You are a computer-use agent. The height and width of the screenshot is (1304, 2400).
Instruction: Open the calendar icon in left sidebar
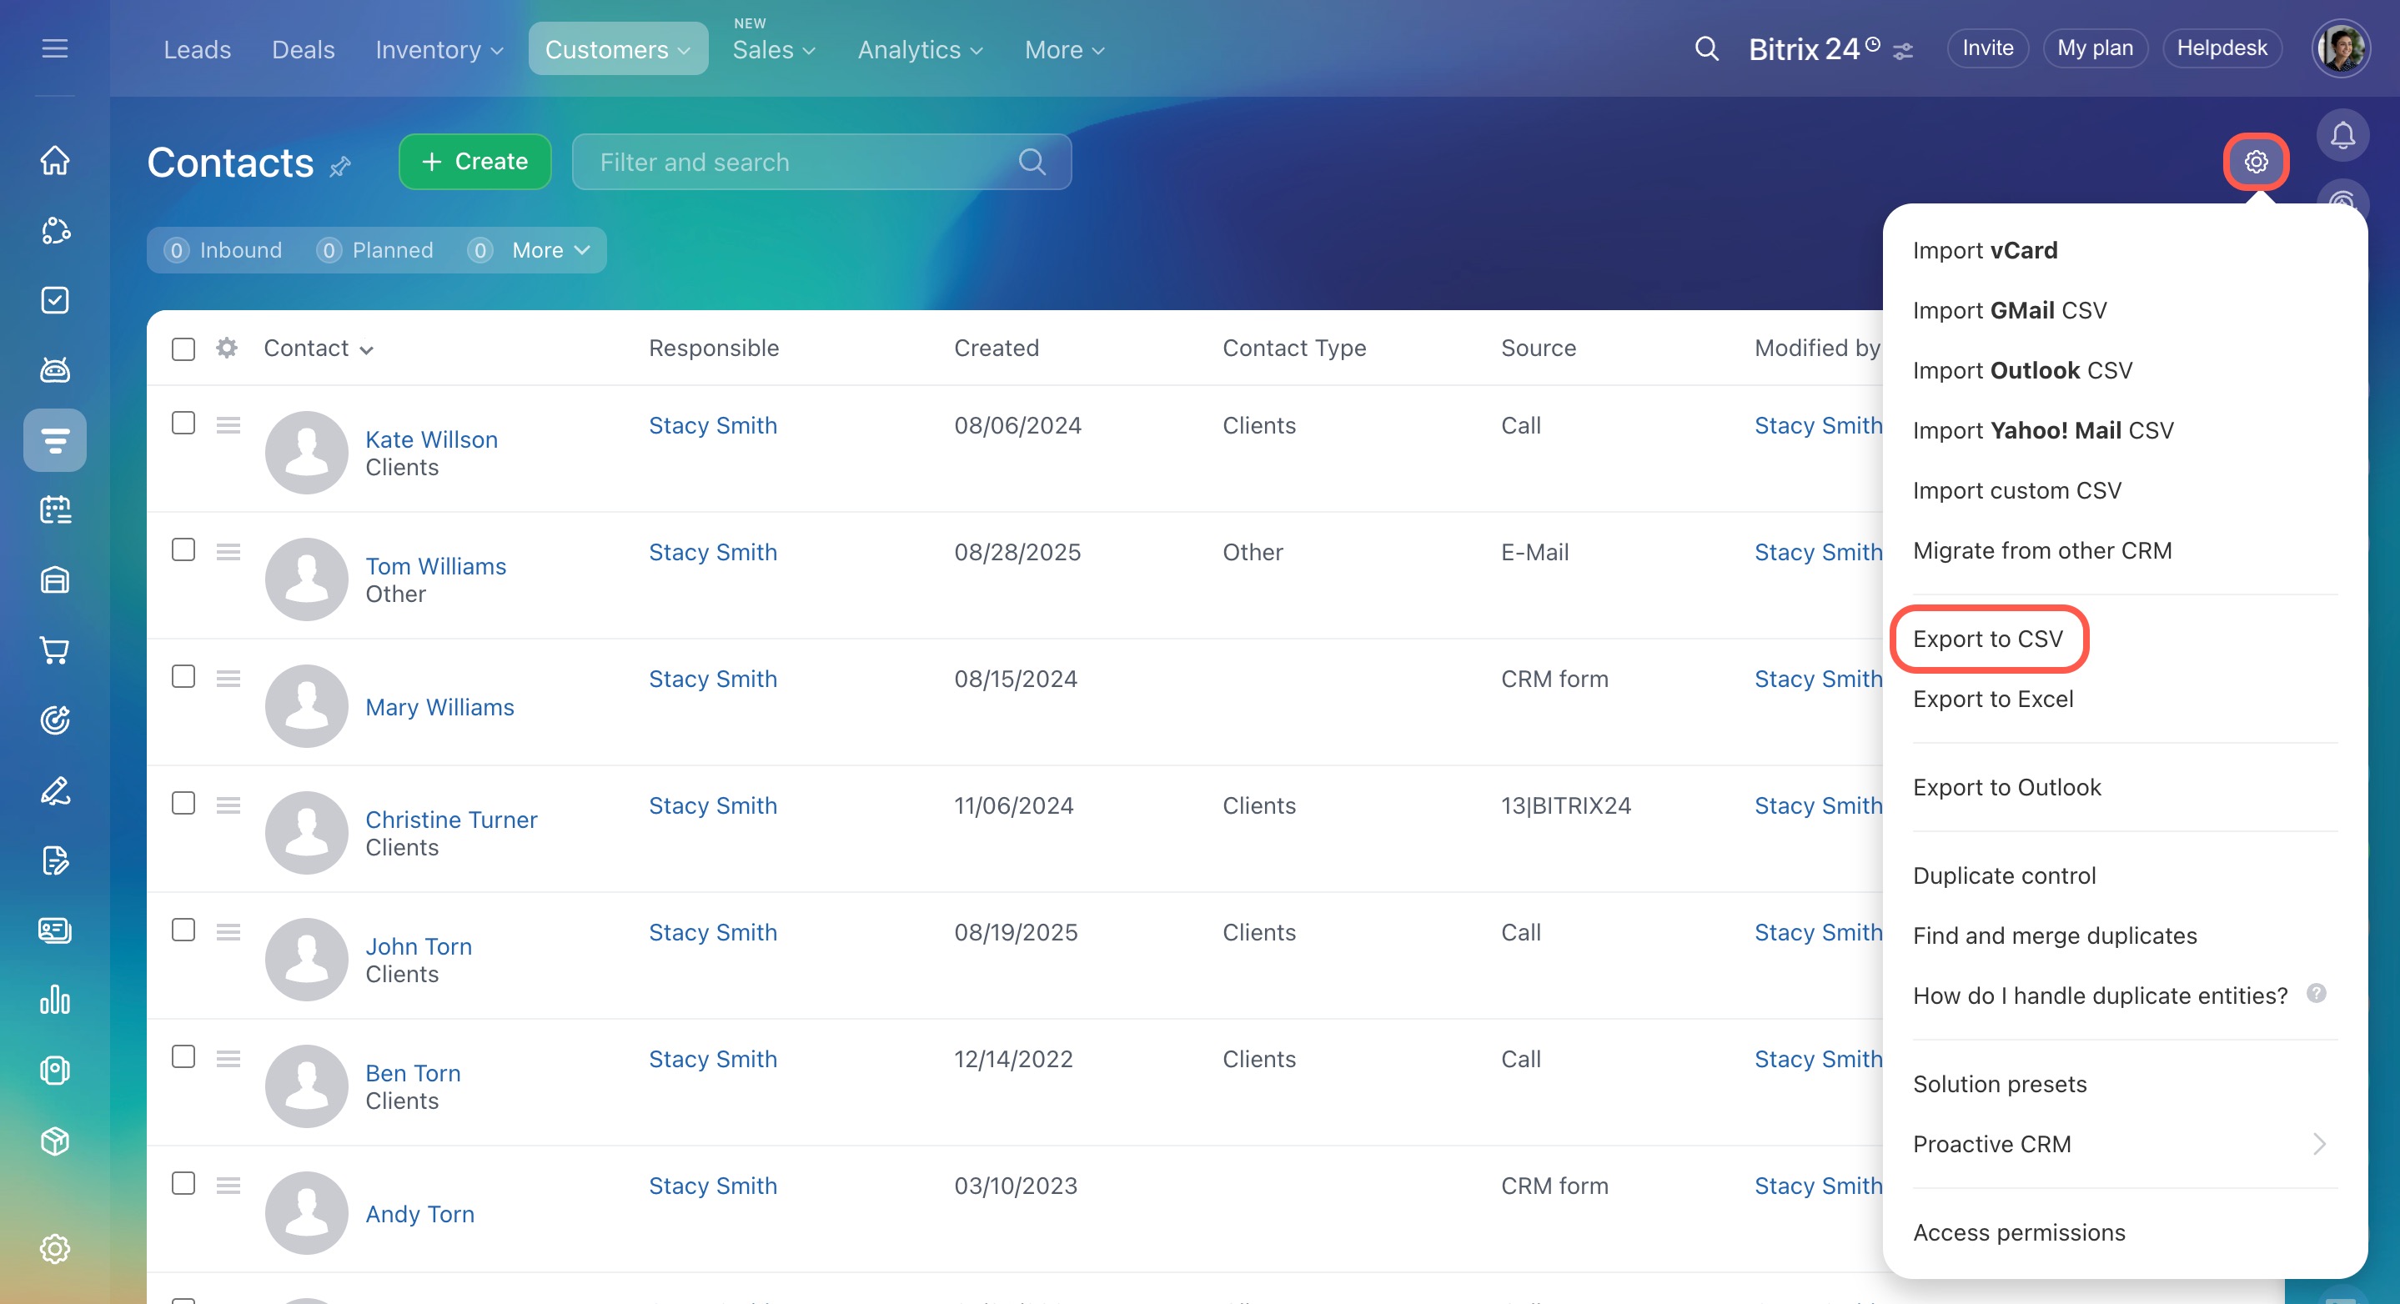point(55,510)
